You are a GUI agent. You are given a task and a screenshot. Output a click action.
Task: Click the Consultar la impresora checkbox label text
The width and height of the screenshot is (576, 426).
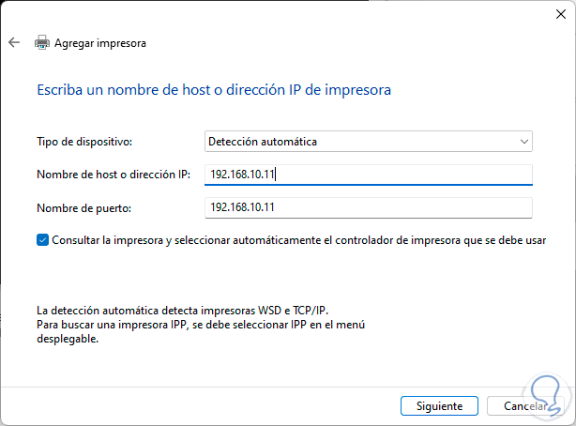(298, 240)
